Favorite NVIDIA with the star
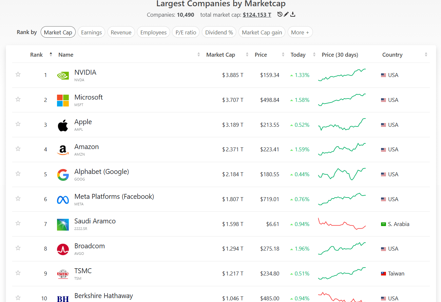 pos(18,74)
